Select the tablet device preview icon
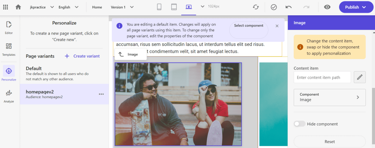Image resolution: width=375 pixels, height=148 pixels. [x=174, y=7]
